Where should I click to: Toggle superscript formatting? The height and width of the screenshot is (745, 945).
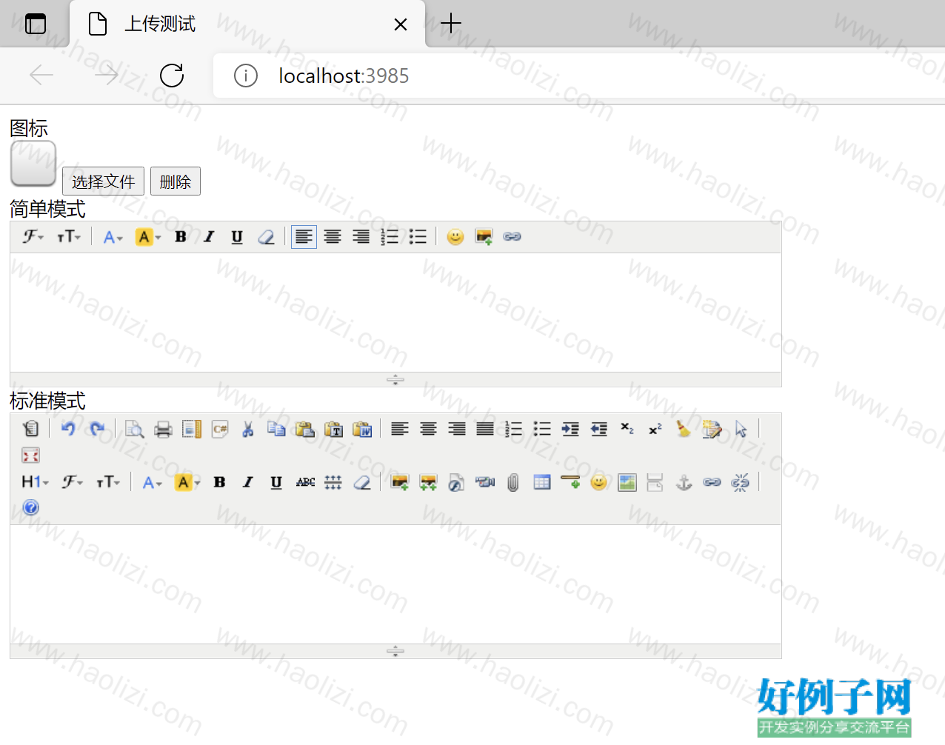(655, 429)
